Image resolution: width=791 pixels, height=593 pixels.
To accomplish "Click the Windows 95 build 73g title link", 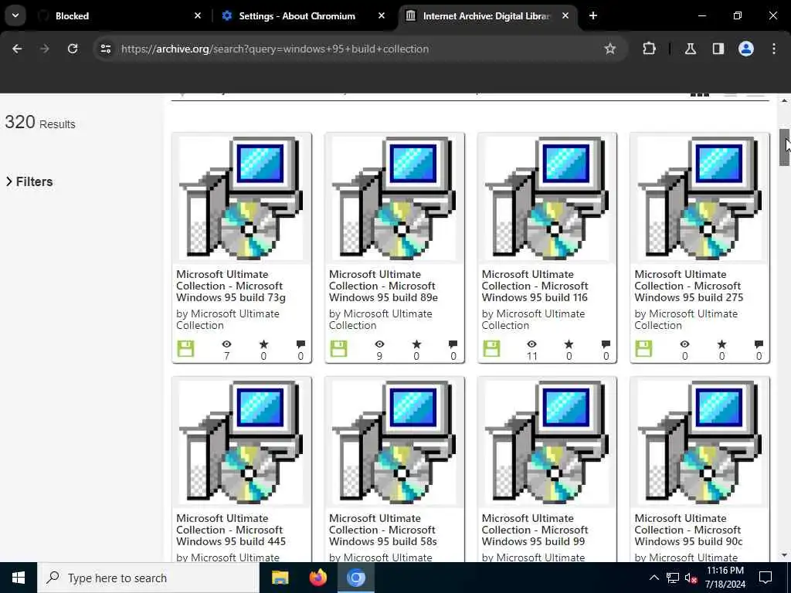I will coord(231,286).
